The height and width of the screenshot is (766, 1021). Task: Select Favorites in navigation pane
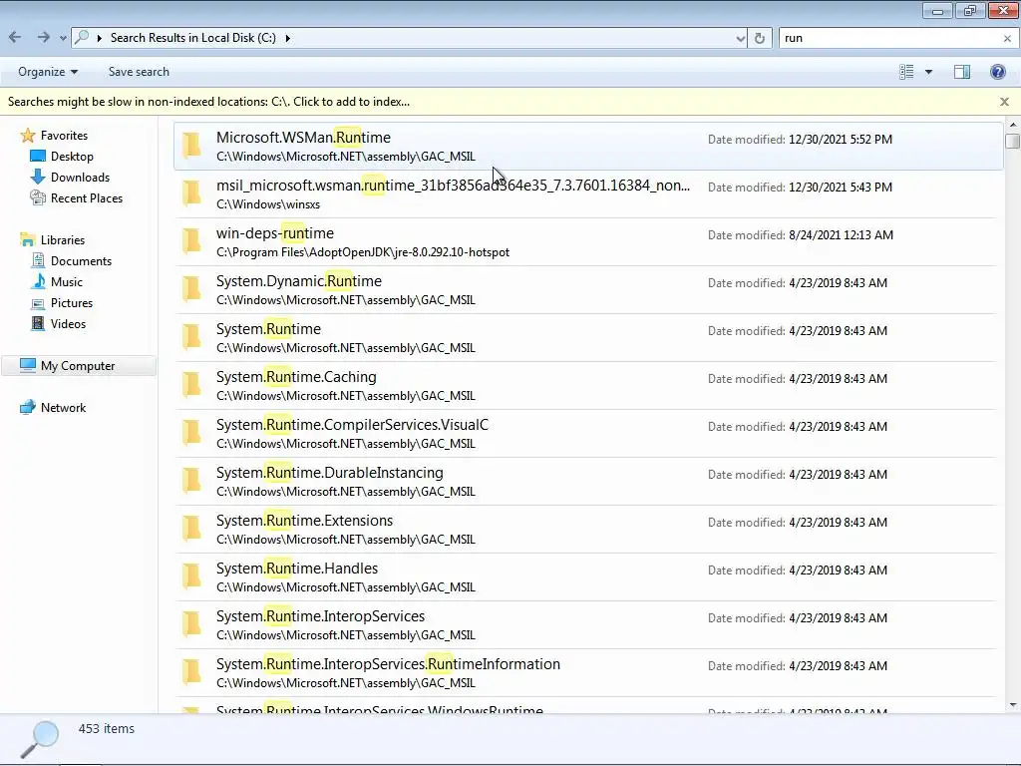click(64, 136)
